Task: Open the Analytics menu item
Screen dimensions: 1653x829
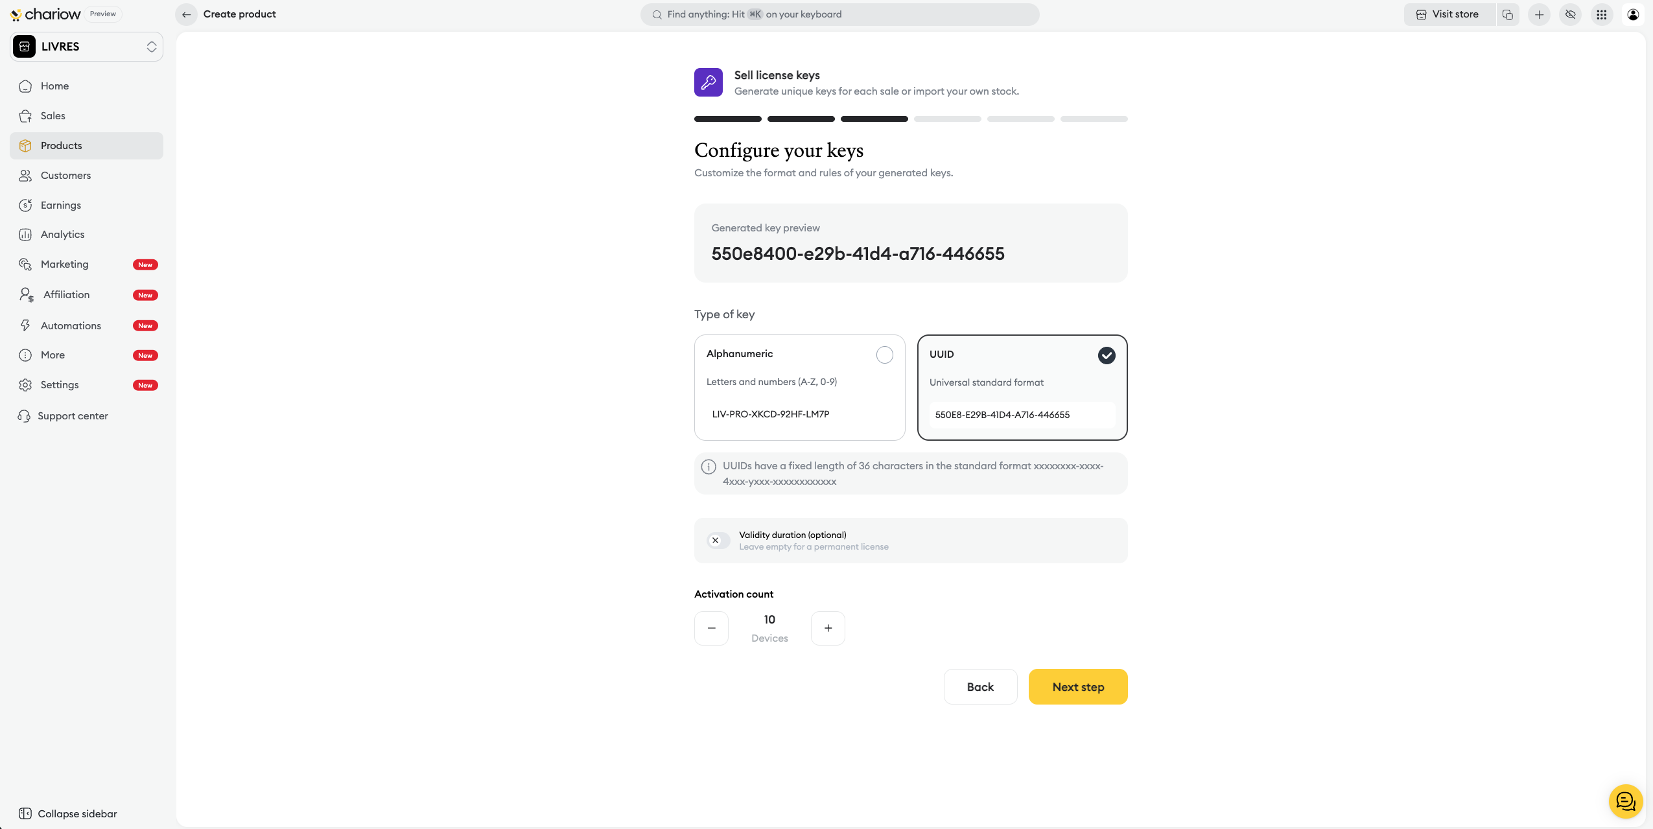Action: (62, 235)
